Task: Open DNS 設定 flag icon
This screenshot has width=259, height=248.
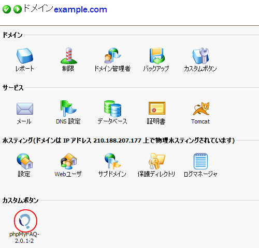Action: click(68, 109)
